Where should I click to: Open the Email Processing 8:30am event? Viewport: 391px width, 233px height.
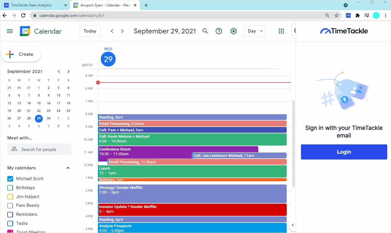(192, 123)
